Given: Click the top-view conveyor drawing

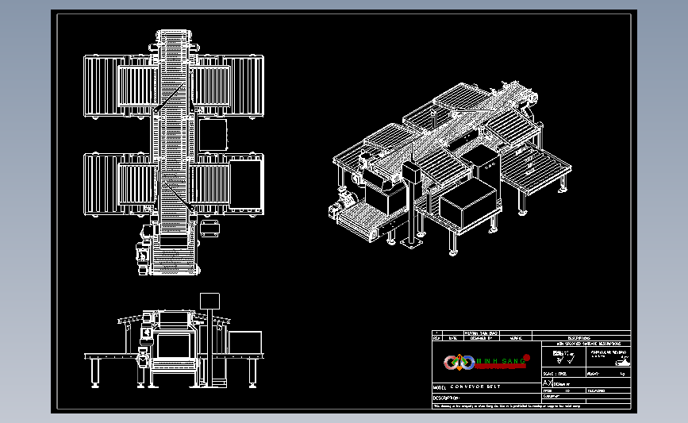Looking at the screenshot, I should (x=174, y=152).
